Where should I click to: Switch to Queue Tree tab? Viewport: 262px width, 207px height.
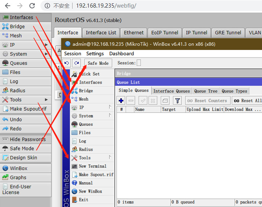click(206, 91)
